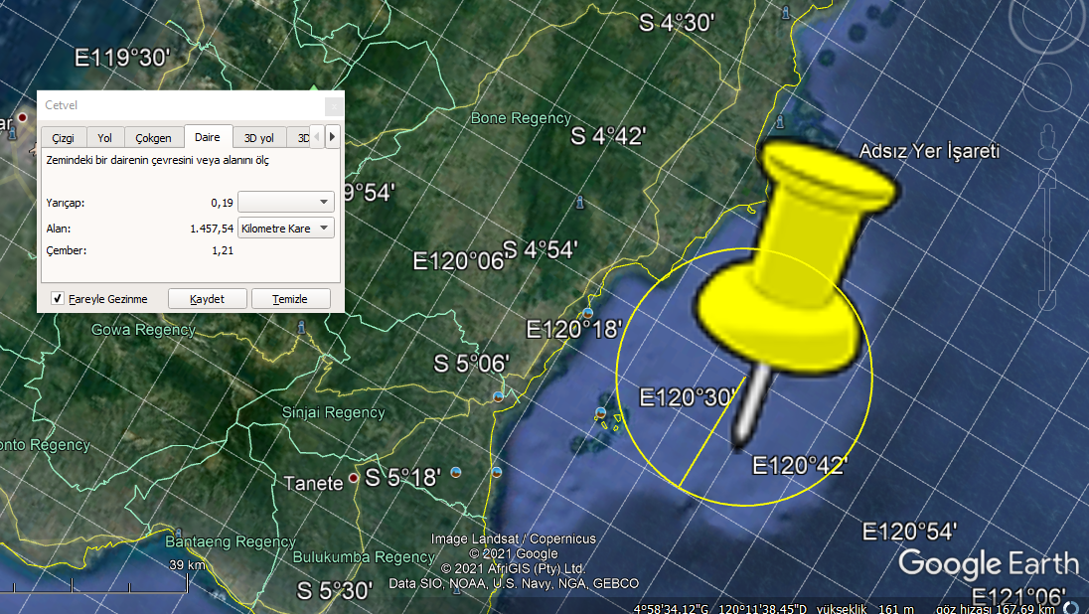This screenshot has height=614, width=1089.
Task: Click the Alan value 1.457,54
Action: tap(211, 228)
